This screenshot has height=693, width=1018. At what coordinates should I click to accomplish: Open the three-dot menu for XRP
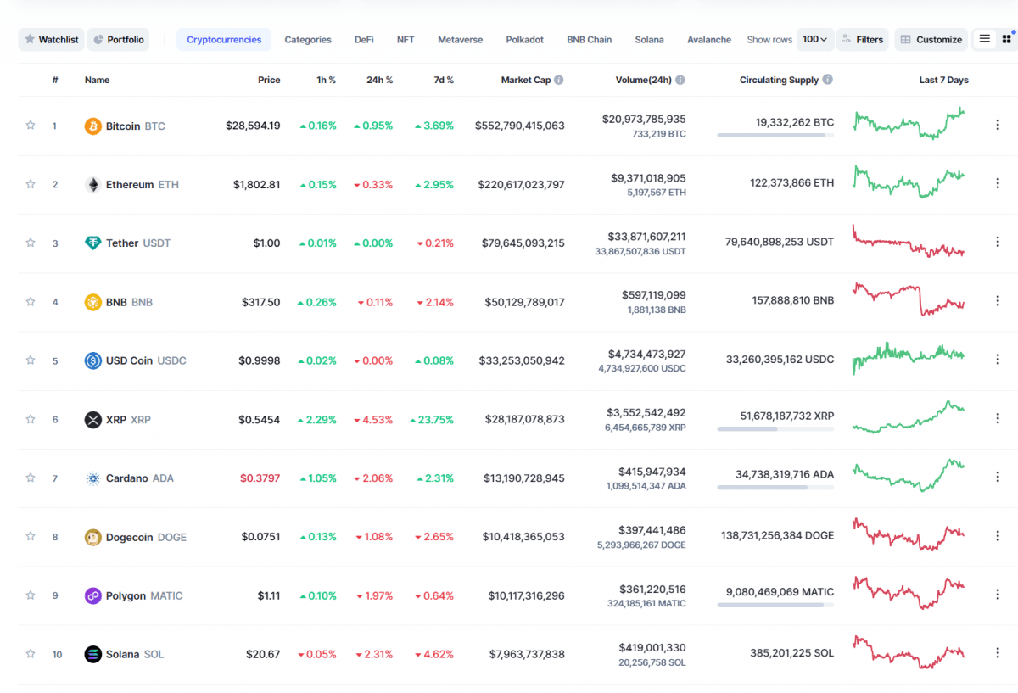point(998,418)
